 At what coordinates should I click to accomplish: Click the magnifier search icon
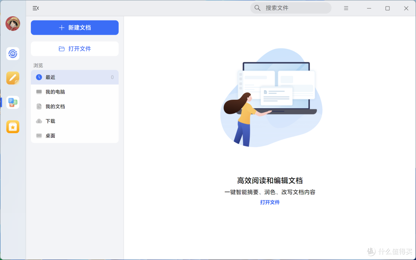click(x=257, y=8)
